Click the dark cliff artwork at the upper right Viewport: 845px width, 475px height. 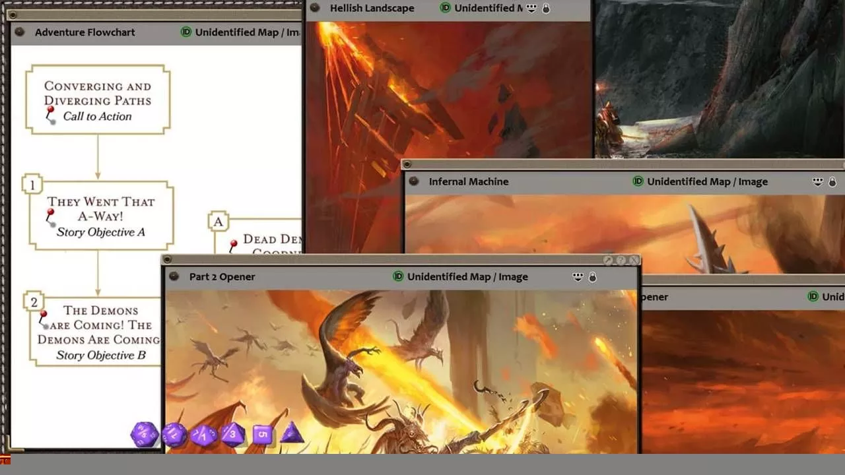coord(720,78)
